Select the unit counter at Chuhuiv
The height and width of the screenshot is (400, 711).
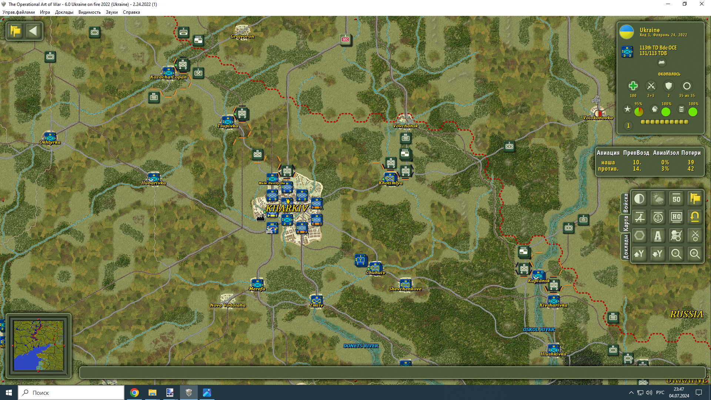coord(375,267)
